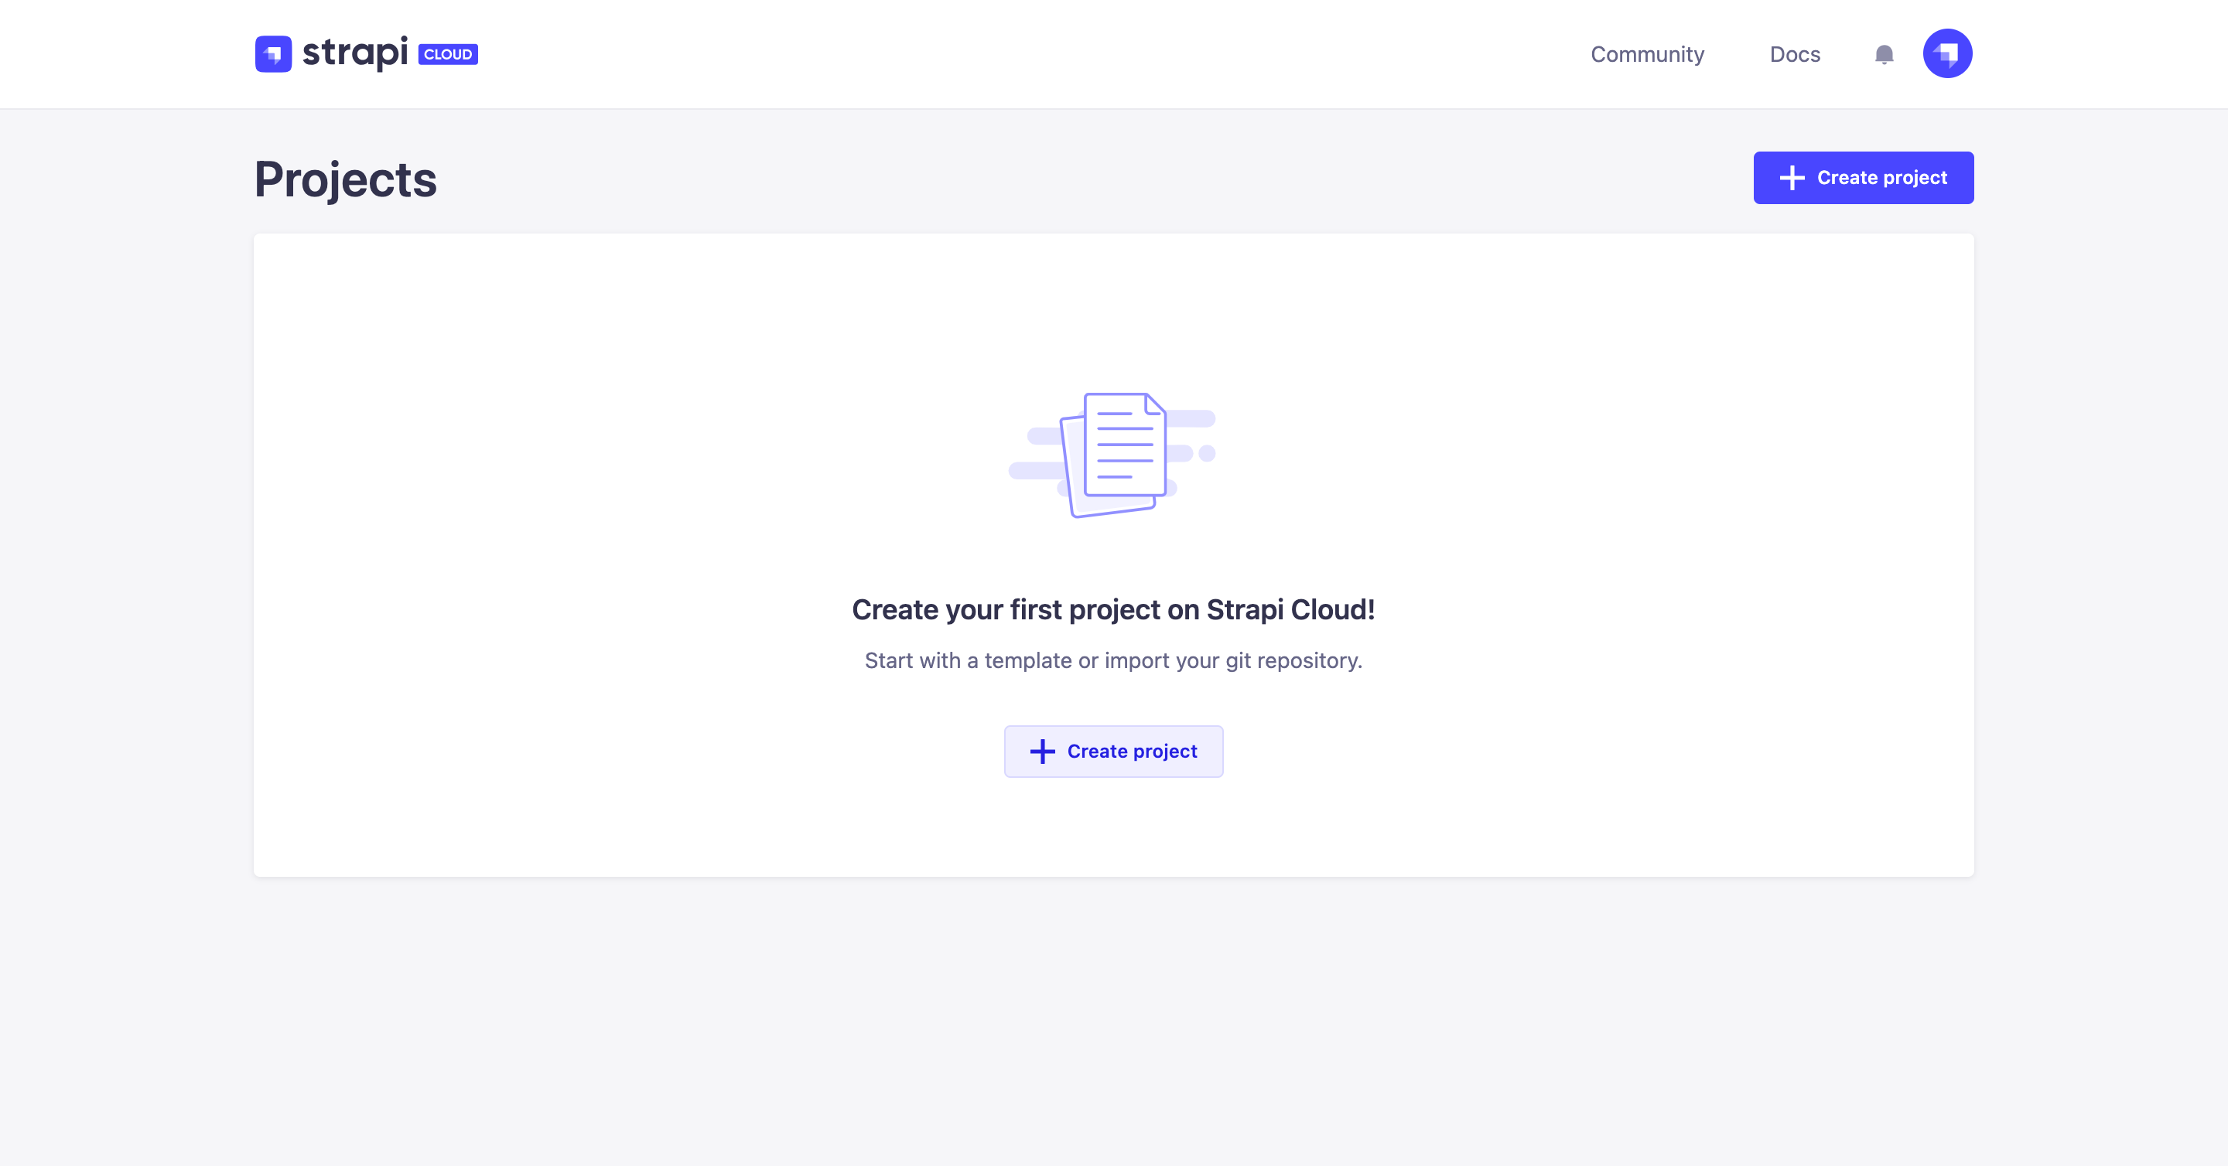This screenshot has width=2228, height=1166.
Task: Click the heading Create your first project on Strapi Cloud
Action: coord(1113,609)
